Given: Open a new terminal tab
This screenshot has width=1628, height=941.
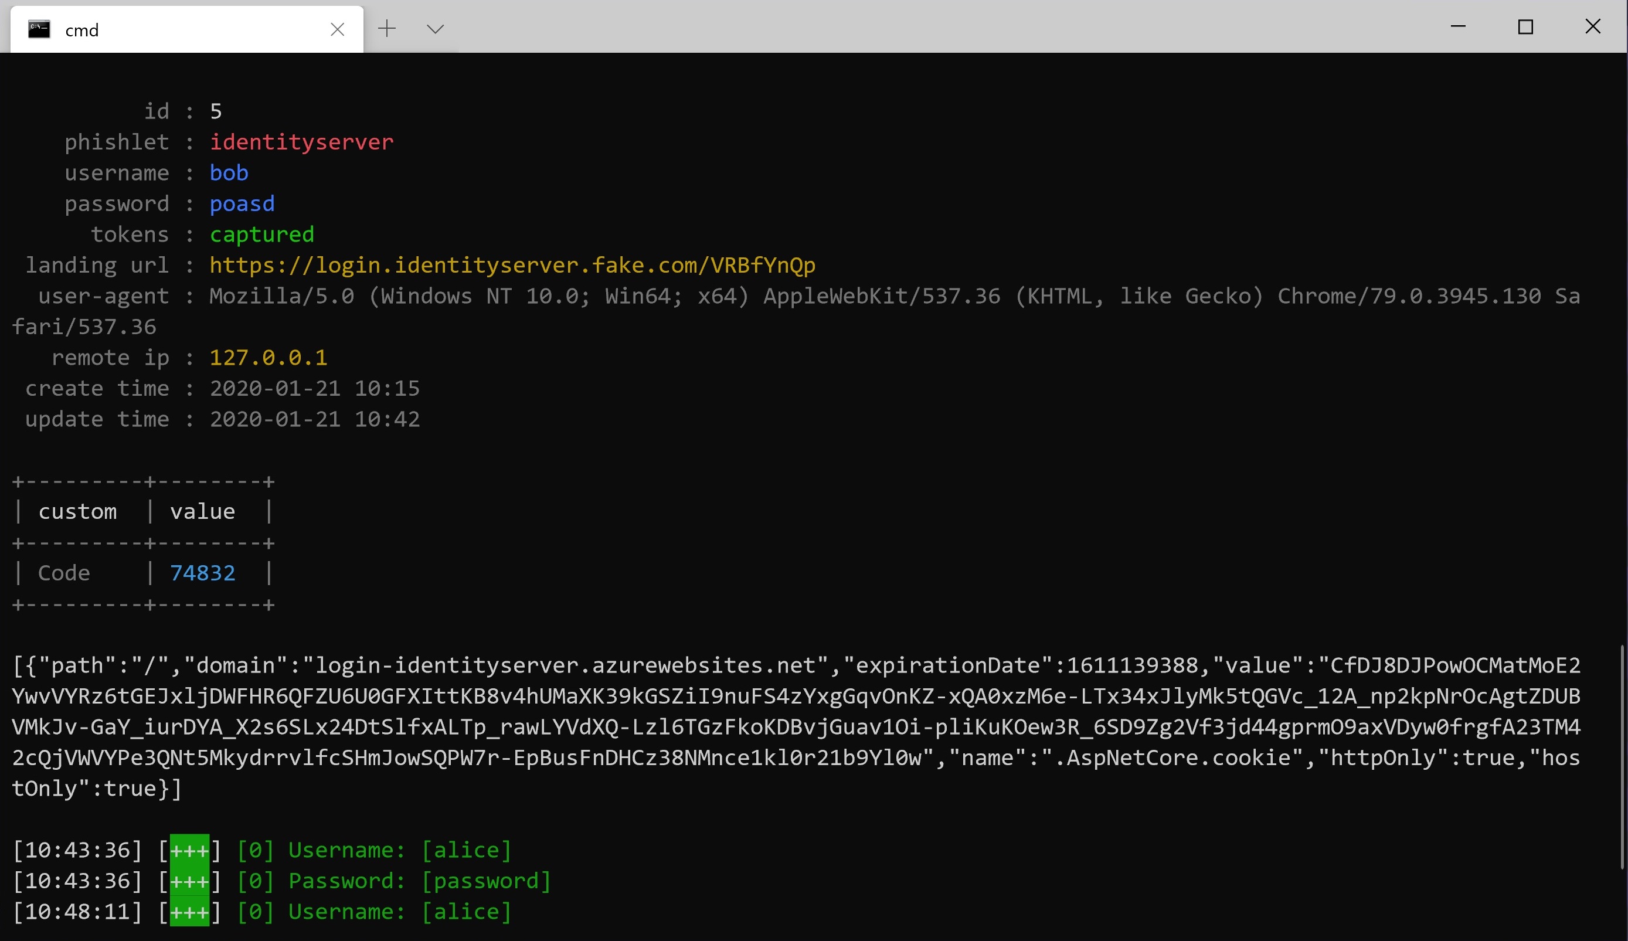Looking at the screenshot, I should (387, 29).
